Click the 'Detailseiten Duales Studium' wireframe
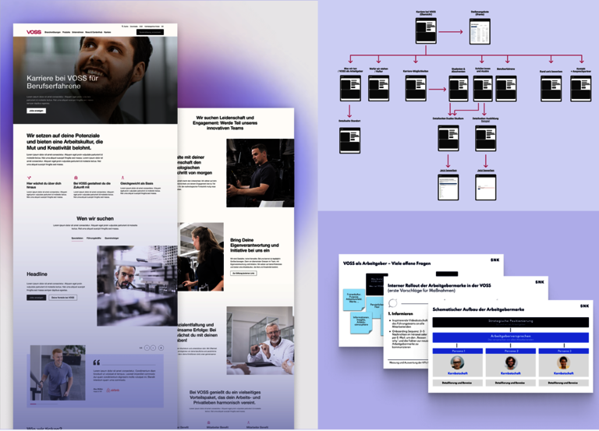The height and width of the screenshot is (431, 599). pyautogui.click(x=448, y=138)
